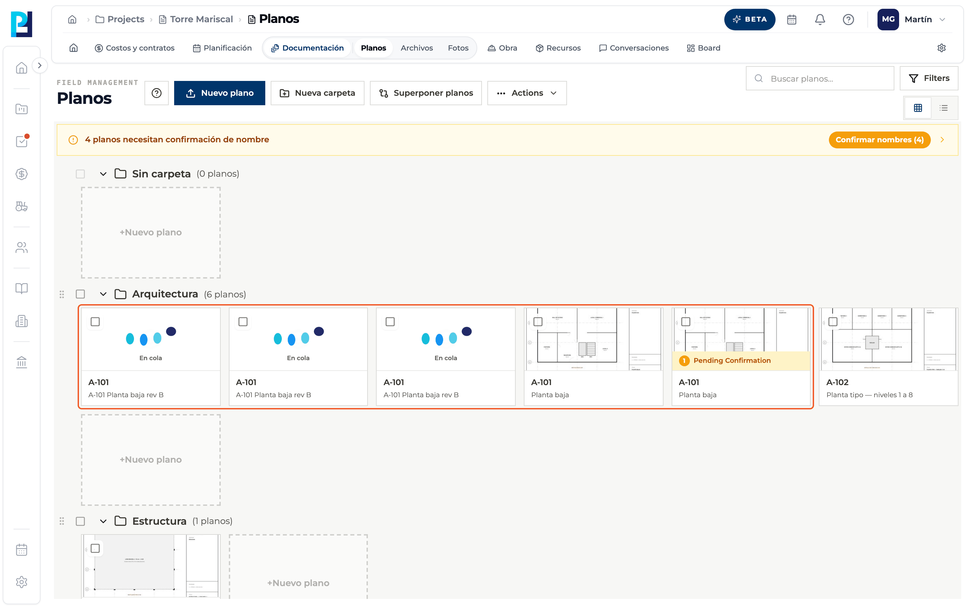Expand the left sidebar with the arrow
Image resolution: width=972 pixels, height=607 pixels.
(39, 65)
